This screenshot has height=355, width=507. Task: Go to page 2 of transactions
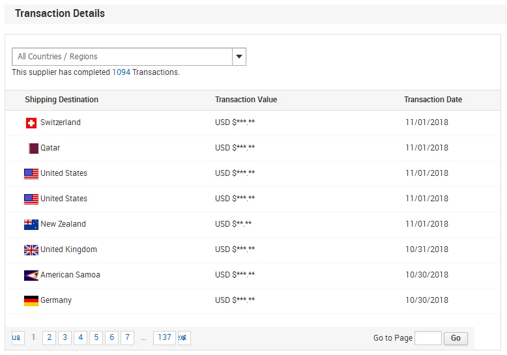point(49,337)
